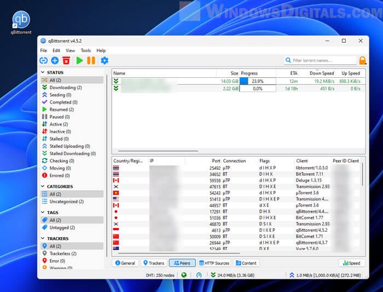Image resolution: width=383 pixels, height=292 pixels.
Task: Select the 2.22 GiB torrent row
Action: coord(239,89)
